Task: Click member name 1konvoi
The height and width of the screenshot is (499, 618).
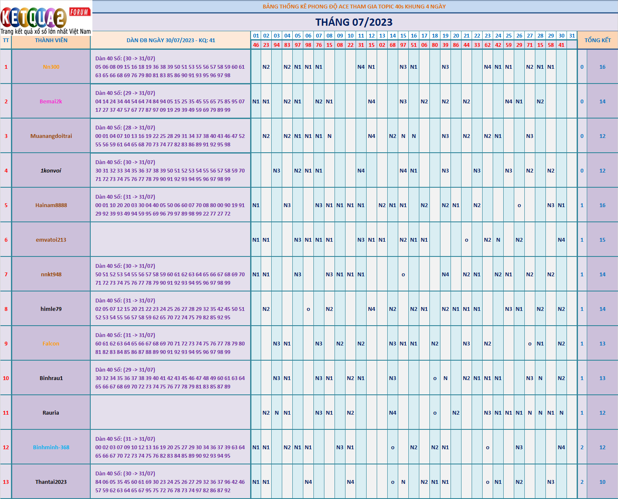Action: coord(51,171)
